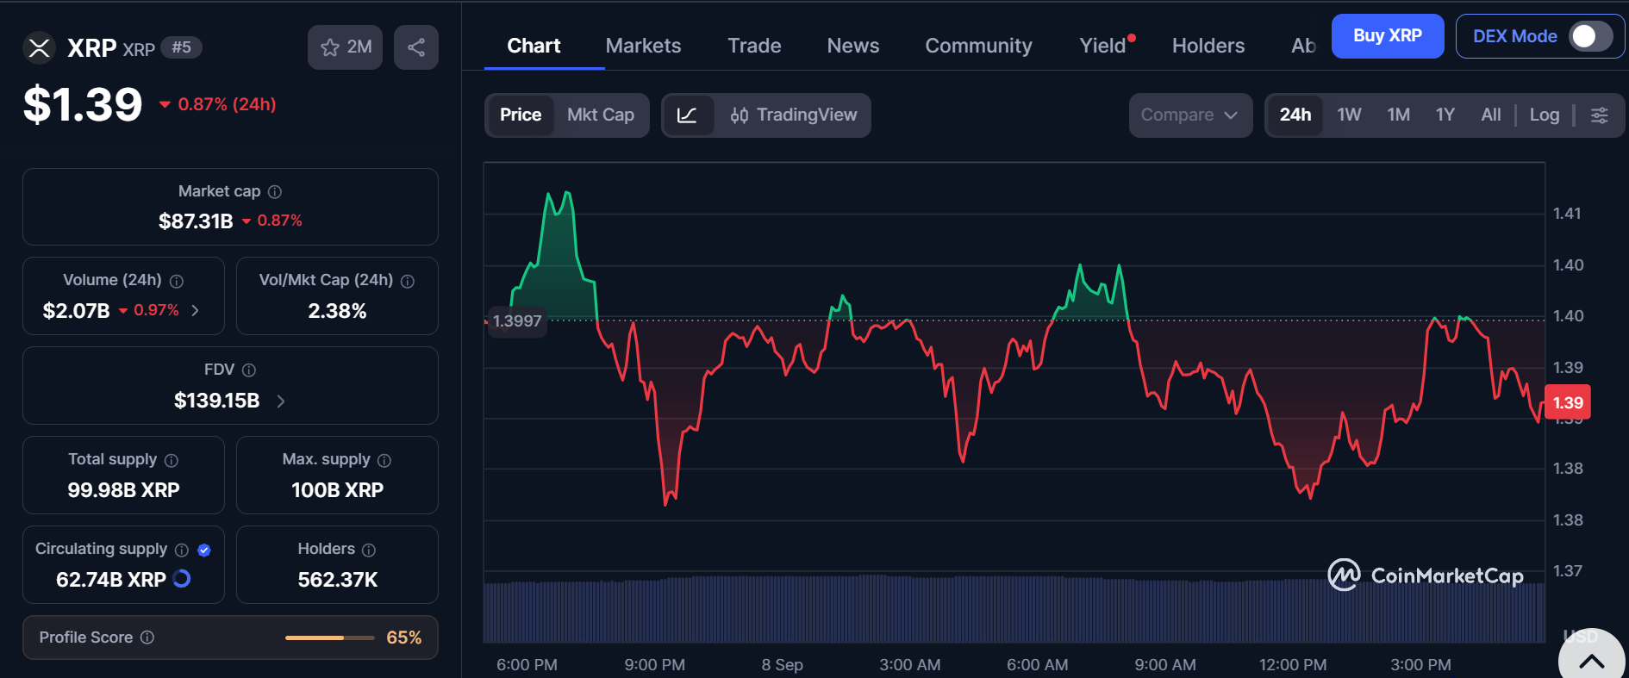Click the Buy XRP button
Viewport: 1629px width, 678px height.
click(1388, 36)
